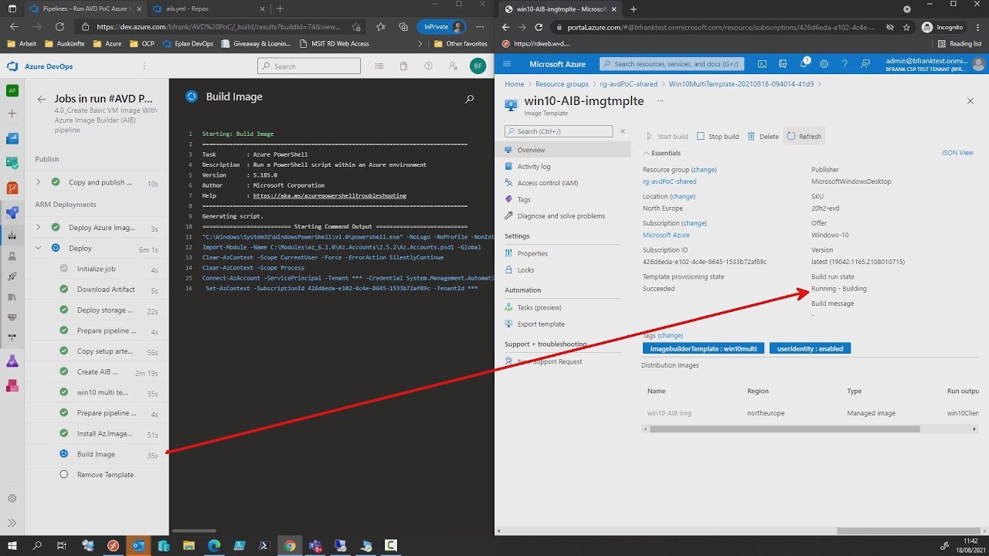The image size is (989, 556).
Task: Open JSON View link
Action: pyautogui.click(x=957, y=153)
